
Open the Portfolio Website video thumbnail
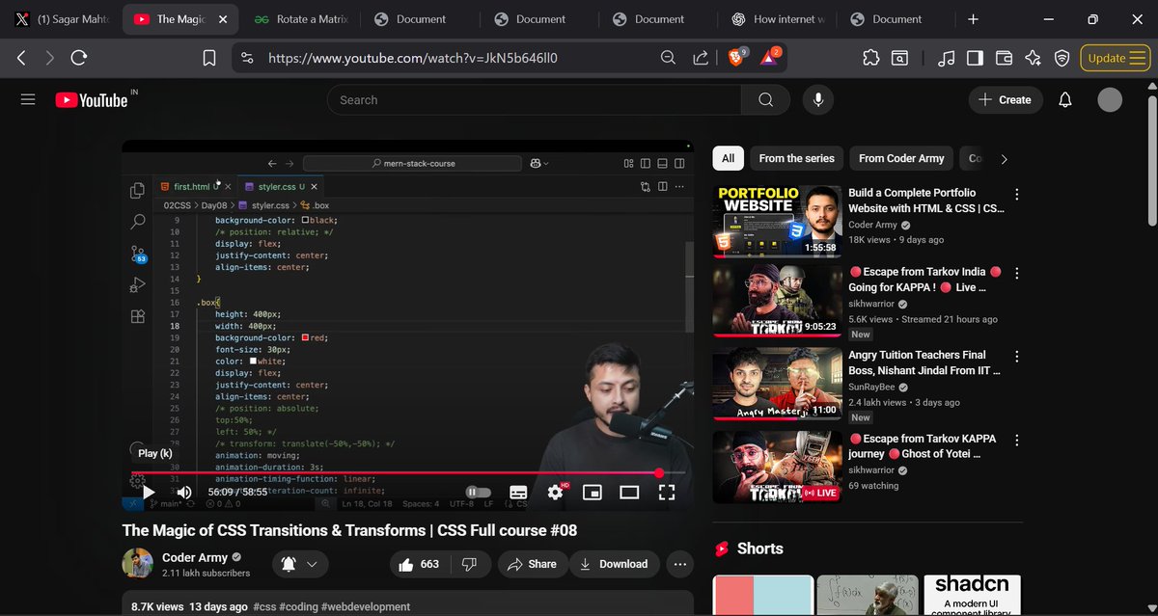point(776,221)
